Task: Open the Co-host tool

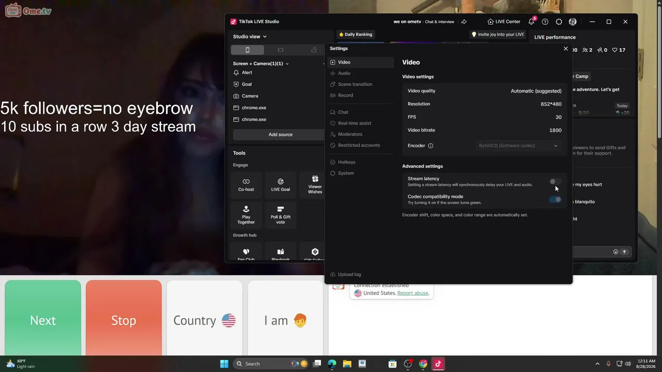Action: [x=246, y=185]
